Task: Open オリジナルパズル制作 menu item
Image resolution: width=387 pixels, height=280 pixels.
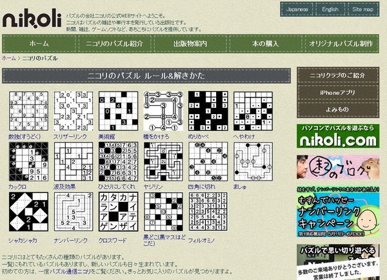Action: pos(341,44)
